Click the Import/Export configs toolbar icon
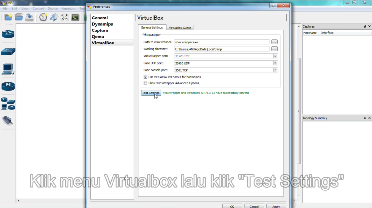This screenshot has width=372, height=208. (x=54, y=17)
